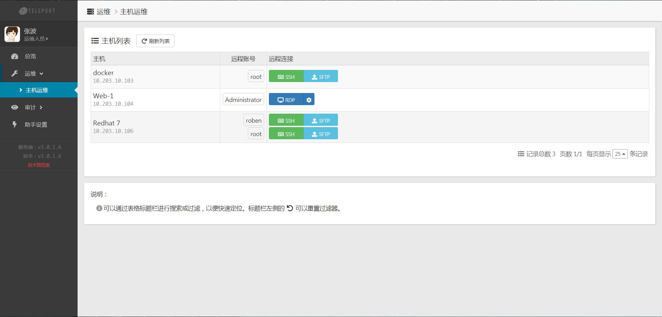Connect via SSH as roben on Redhat 7
Viewport: 662px width, 317px height.
[x=286, y=120]
